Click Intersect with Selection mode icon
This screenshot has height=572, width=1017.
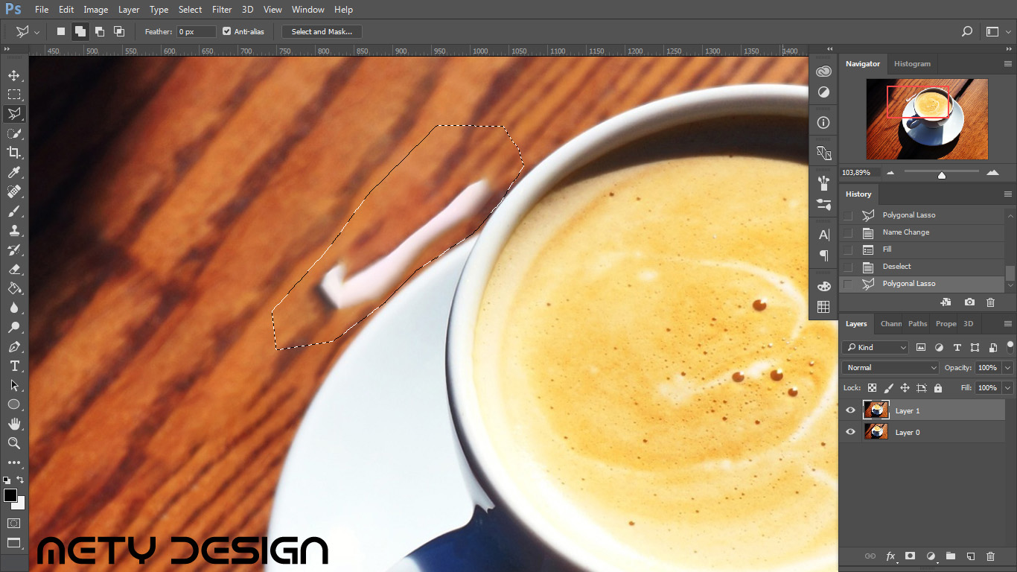pyautogui.click(x=119, y=31)
